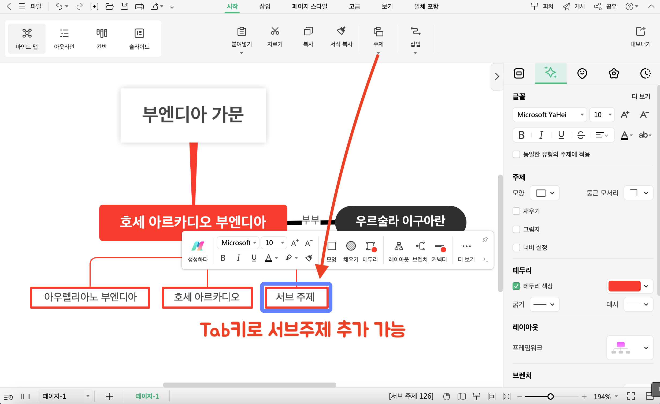Switch to Outline (아웃라인) view
This screenshot has height=404, width=660.
tap(64, 39)
